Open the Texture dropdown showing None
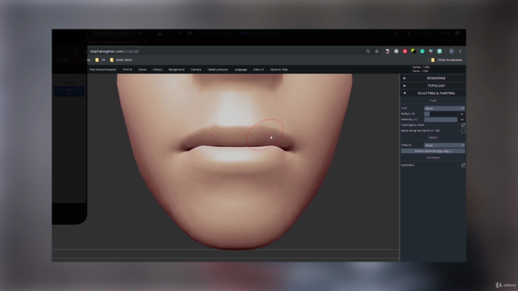This screenshot has height=291, width=518. coord(444,145)
